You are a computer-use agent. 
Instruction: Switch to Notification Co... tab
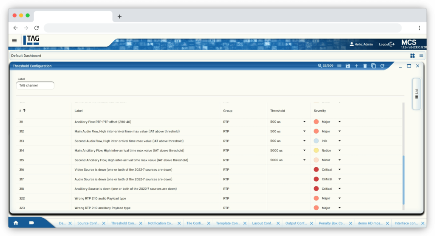(161, 223)
